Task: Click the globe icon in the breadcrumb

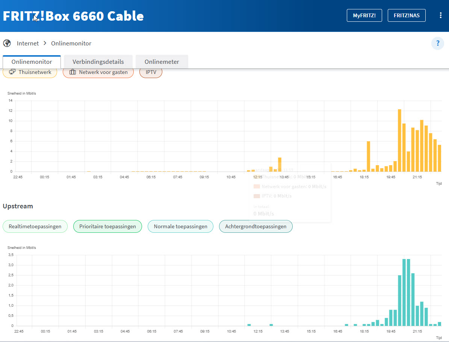Action: click(x=7, y=44)
